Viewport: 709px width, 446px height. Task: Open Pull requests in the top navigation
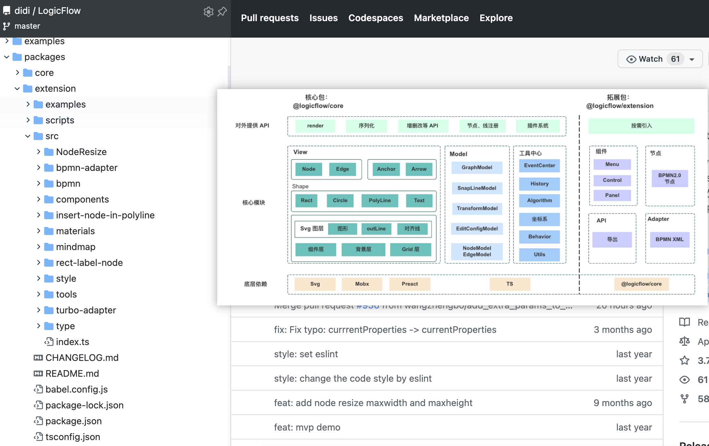pyautogui.click(x=270, y=18)
